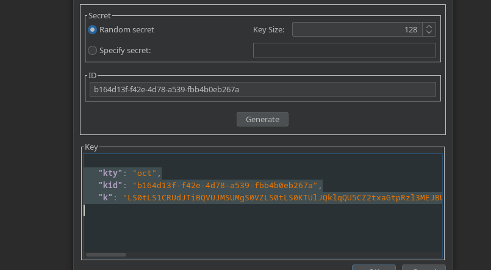Choose the Specify secret radio option
Viewport: 491px width, 270px height.
tap(93, 50)
